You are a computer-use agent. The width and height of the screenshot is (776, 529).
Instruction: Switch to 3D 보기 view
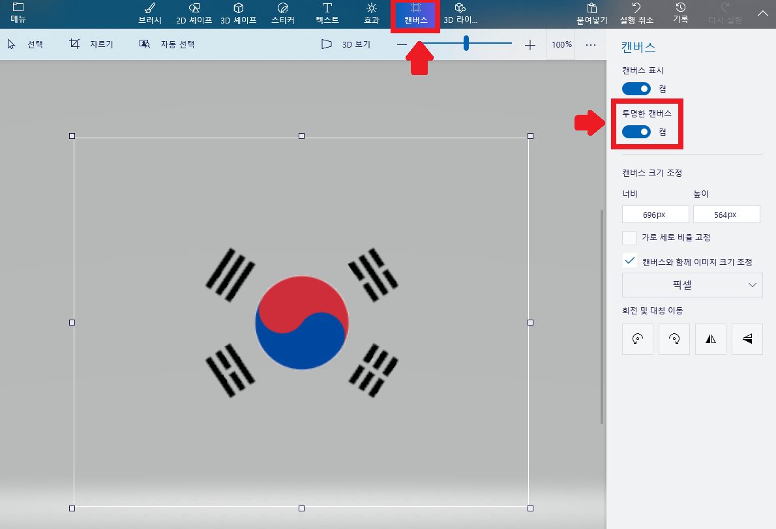click(x=346, y=44)
